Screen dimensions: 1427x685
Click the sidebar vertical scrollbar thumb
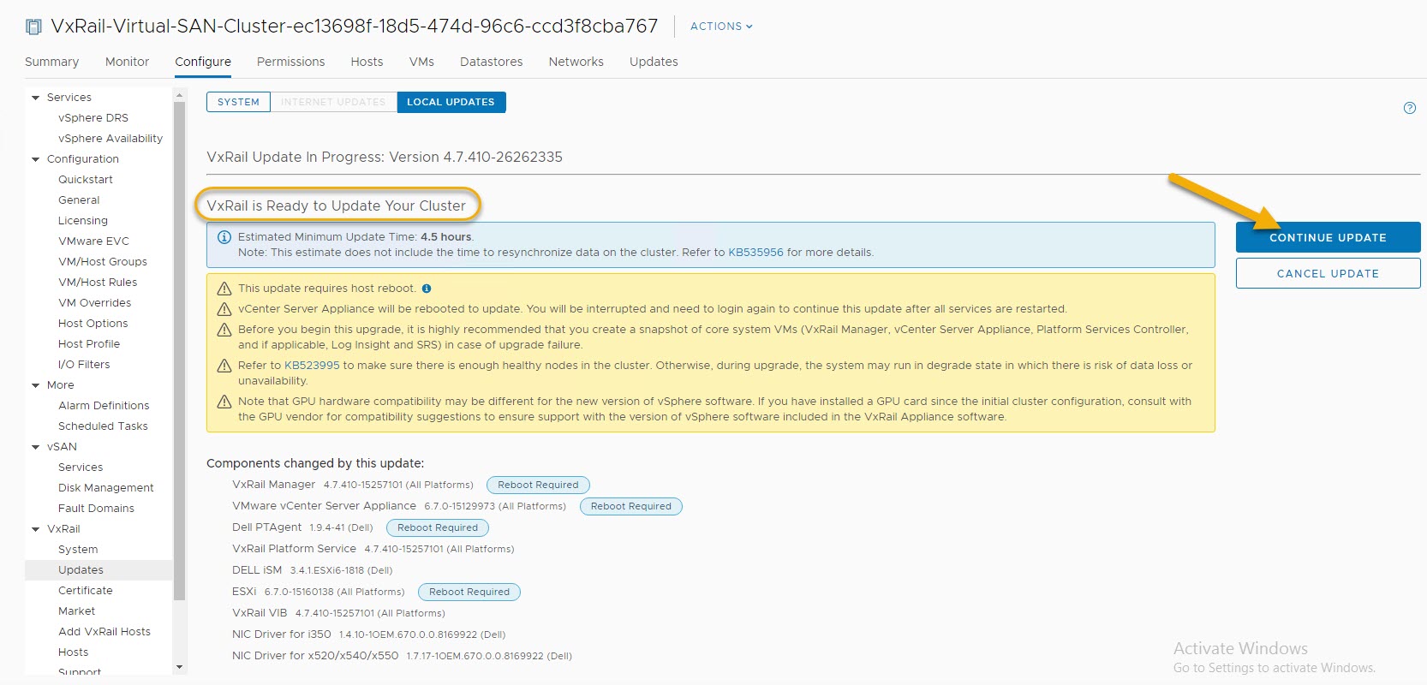pos(179,351)
